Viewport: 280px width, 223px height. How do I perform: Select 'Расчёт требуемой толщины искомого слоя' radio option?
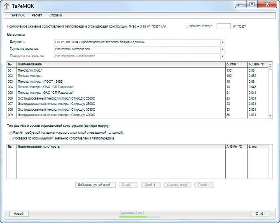click(11, 133)
